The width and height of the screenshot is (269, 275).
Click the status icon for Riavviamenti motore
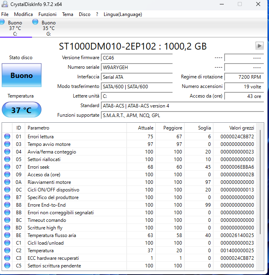click(x=7, y=182)
